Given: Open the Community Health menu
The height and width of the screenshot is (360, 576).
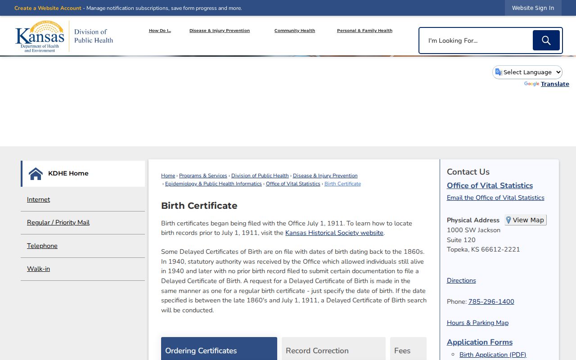Looking at the screenshot, I should [295, 31].
